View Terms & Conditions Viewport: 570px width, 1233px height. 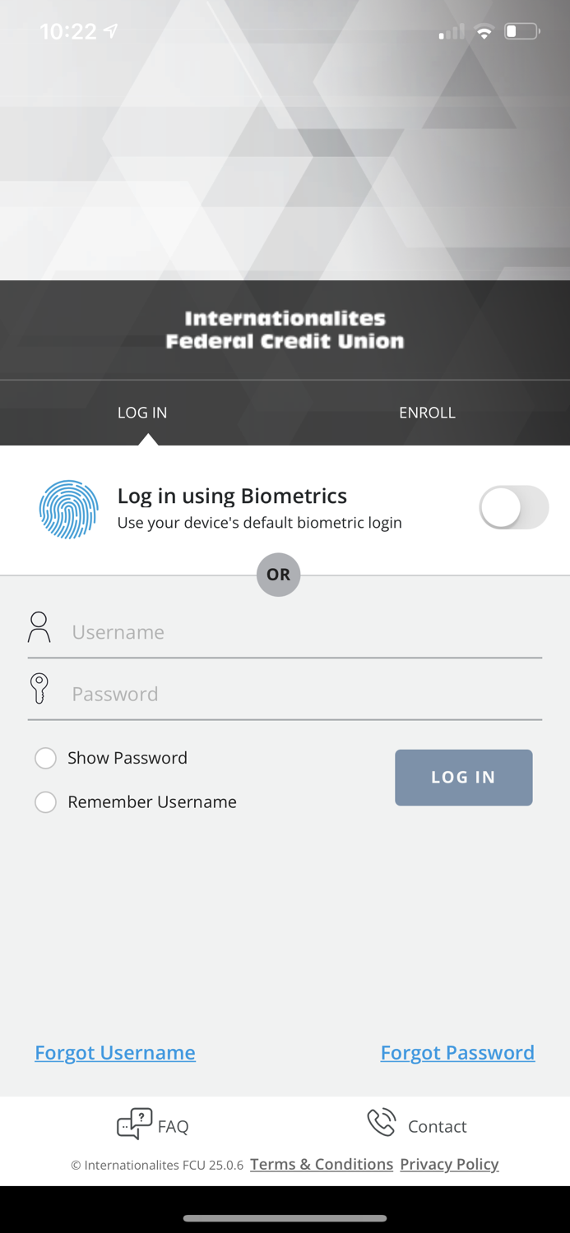pyautogui.click(x=322, y=1164)
